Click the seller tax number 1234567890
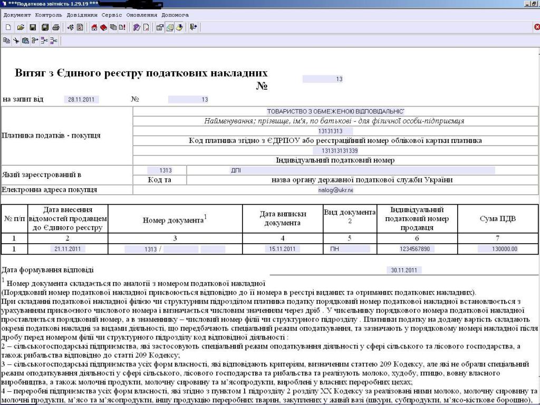The height and width of the screenshot is (405, 540). click(414, 249)
